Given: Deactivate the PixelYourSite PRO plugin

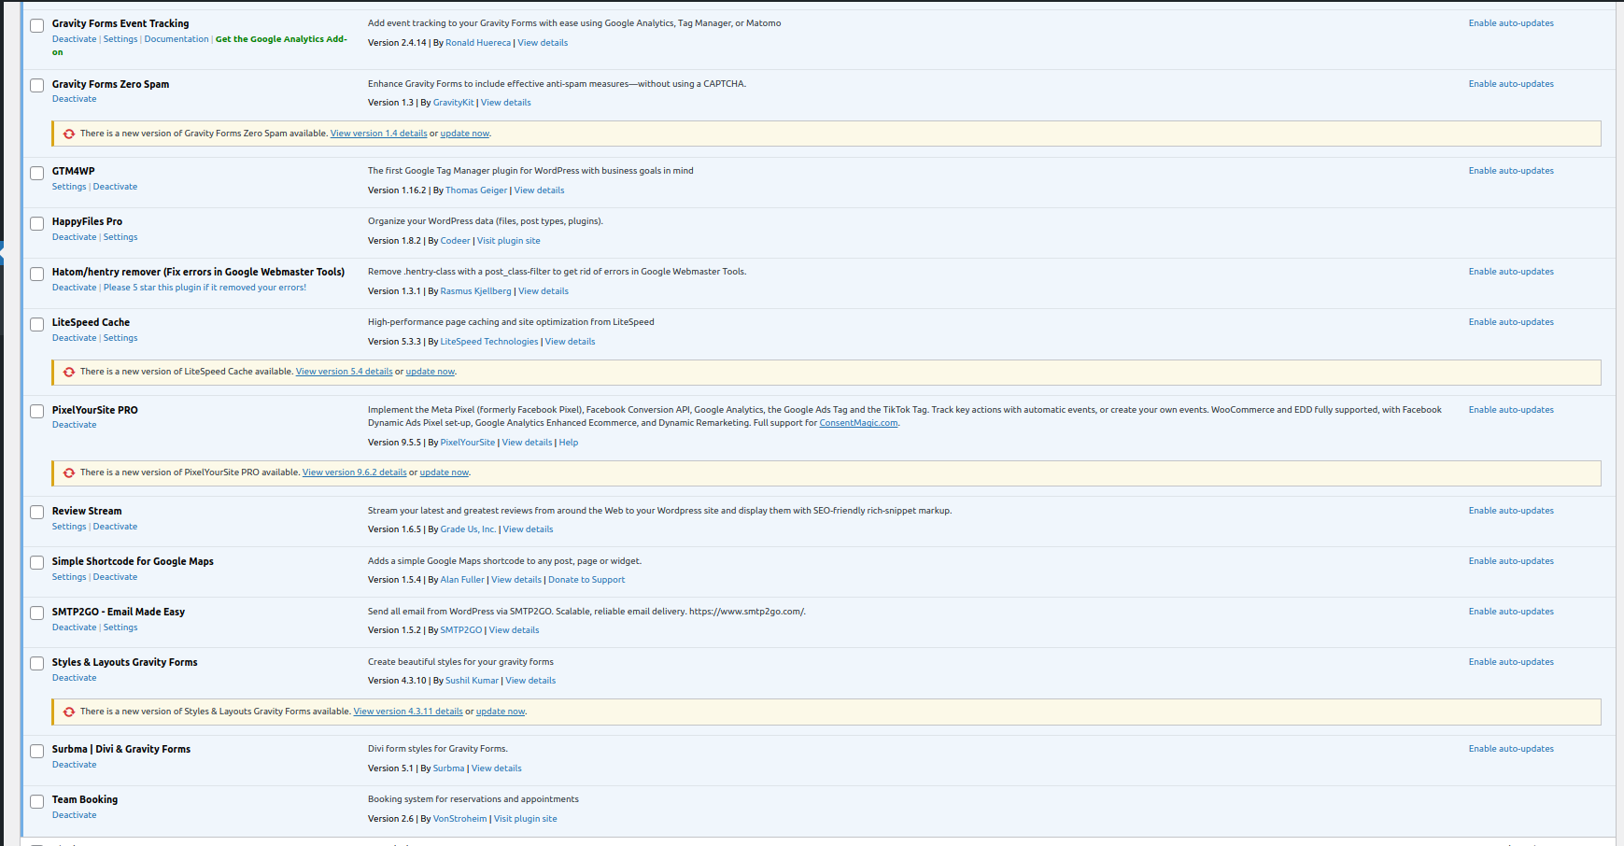Looking at the screenshot, I should tap(74, 425).
